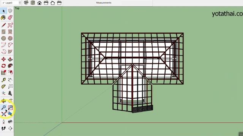Activate the Rotate tool
This screenshot has width=243, height=136.
[x=3, y=66]
